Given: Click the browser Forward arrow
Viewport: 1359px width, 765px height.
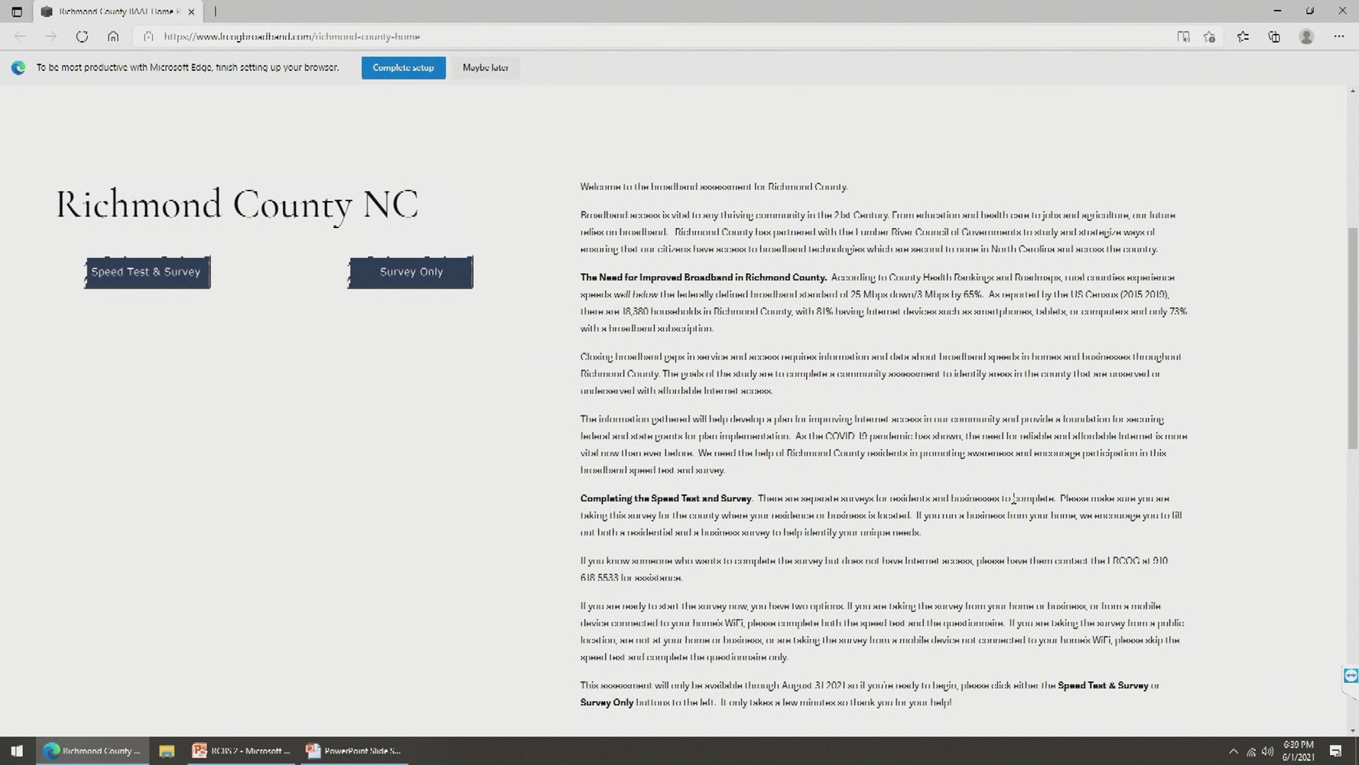Looking at the screenshot, I should pyautogui.click(x=50, y=36).
